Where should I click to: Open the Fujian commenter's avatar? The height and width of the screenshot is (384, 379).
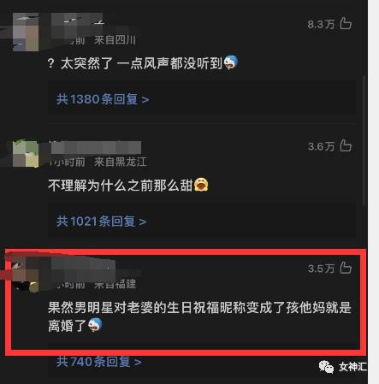[25, 276]
